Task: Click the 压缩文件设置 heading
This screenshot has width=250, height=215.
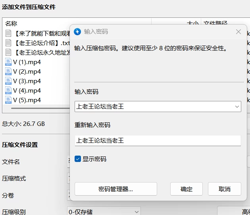Action: coord(20,145)
